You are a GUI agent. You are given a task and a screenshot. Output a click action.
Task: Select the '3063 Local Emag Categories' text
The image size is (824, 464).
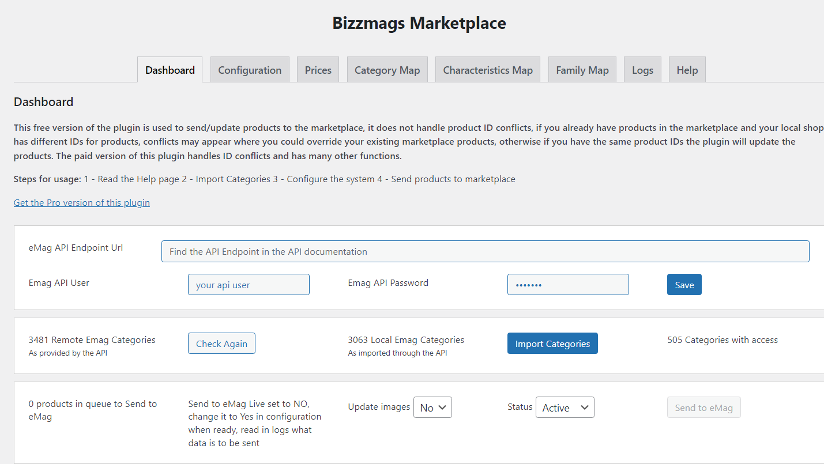tap(406, 340)
